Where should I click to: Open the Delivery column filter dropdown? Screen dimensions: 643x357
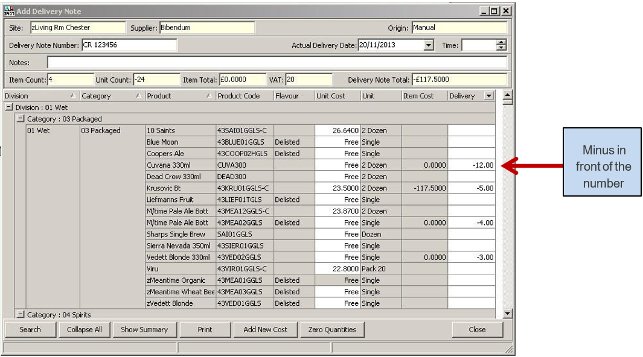(488, 96)
